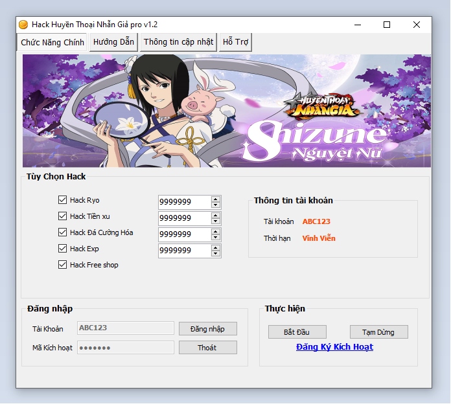
Task: Click the Mã Kích hoạt password field
Action: point(126,348)
